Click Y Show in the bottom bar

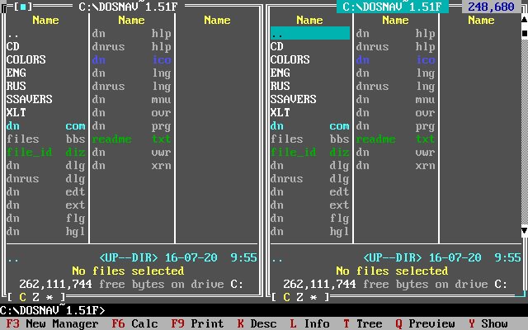pyautogui.click(x=488, y=323)
